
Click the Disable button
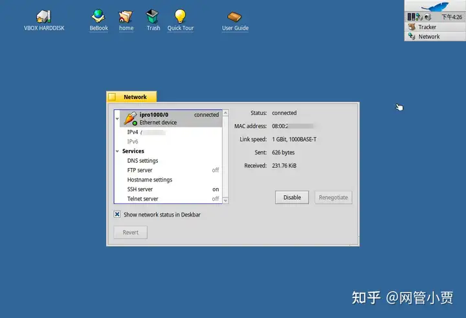click(292, 197)
